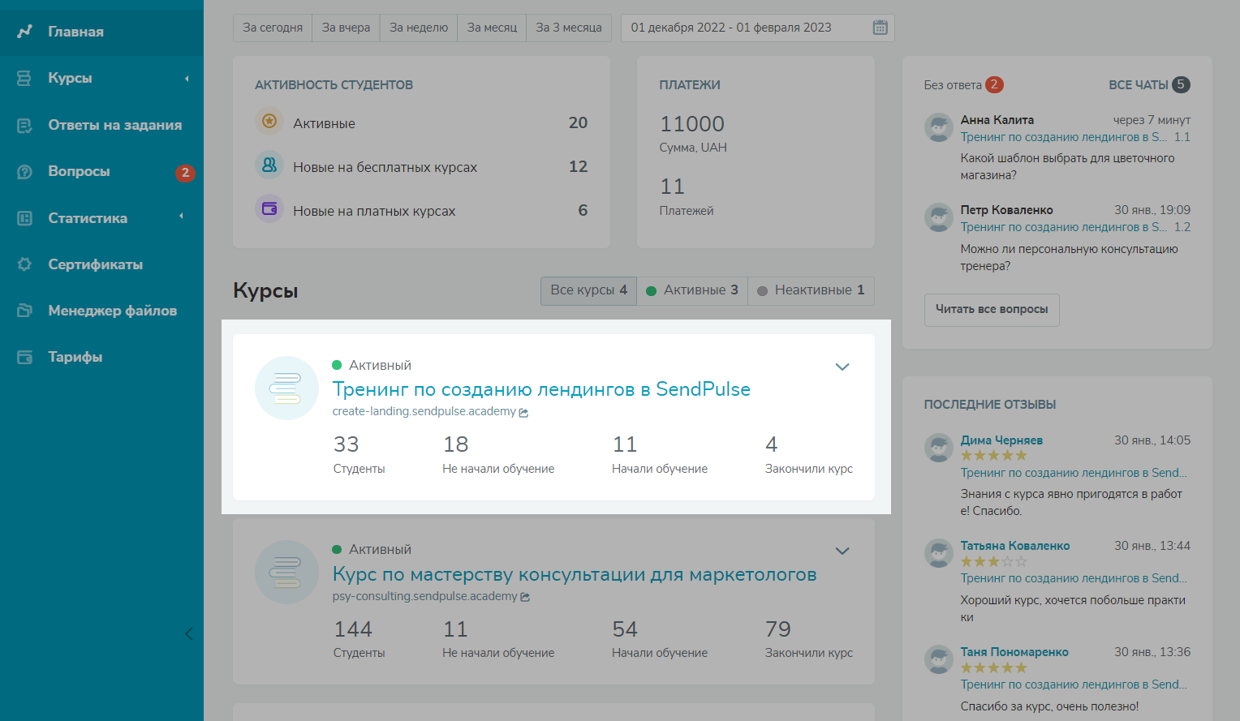Click the new paid course students wallet icon
Image resolution: width=1240 pixels, height=721 pixels.
[269, 208]
